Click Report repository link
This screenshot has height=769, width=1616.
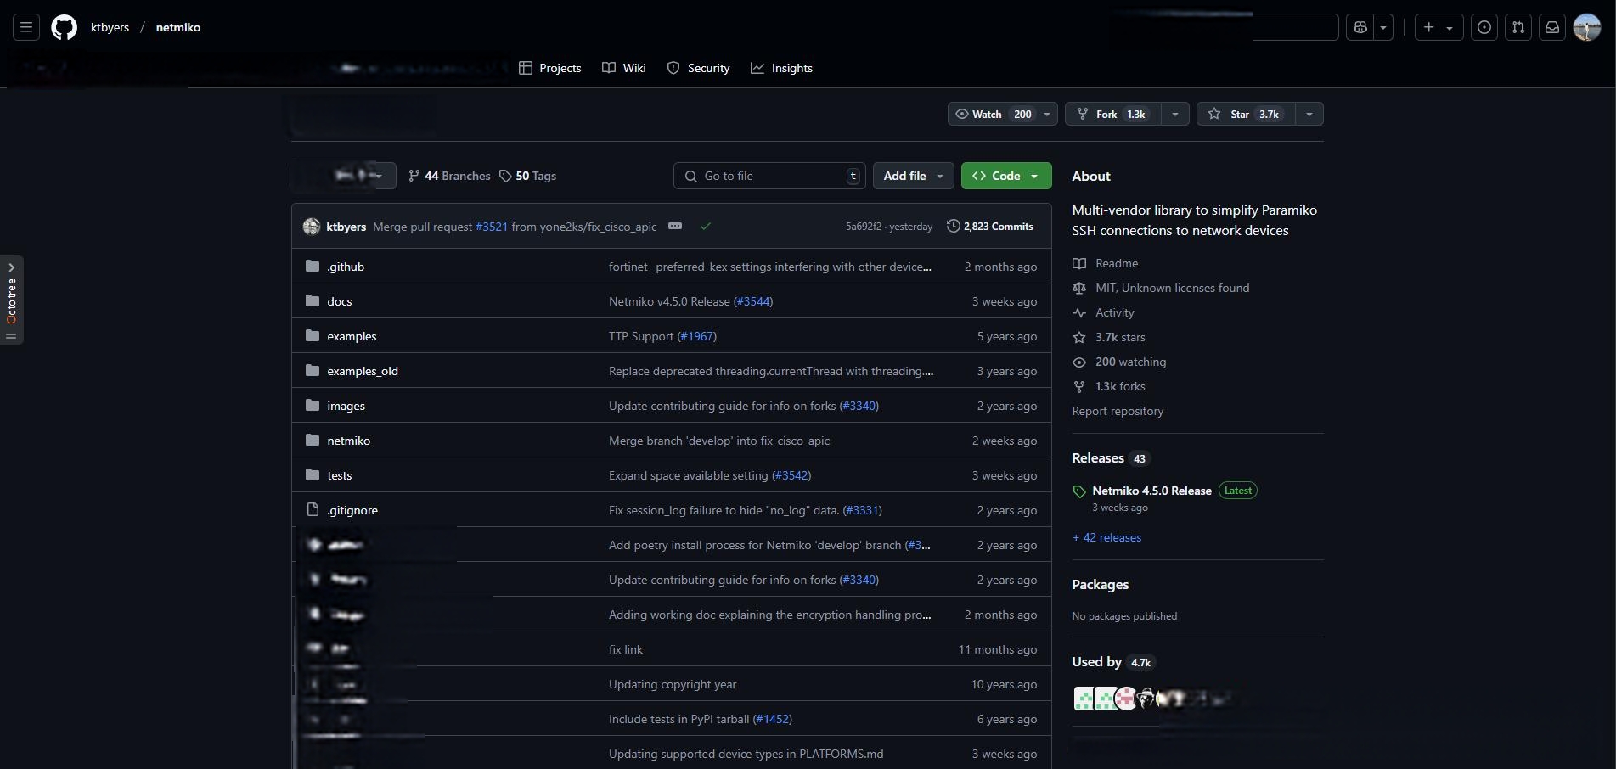point(1118,411)
